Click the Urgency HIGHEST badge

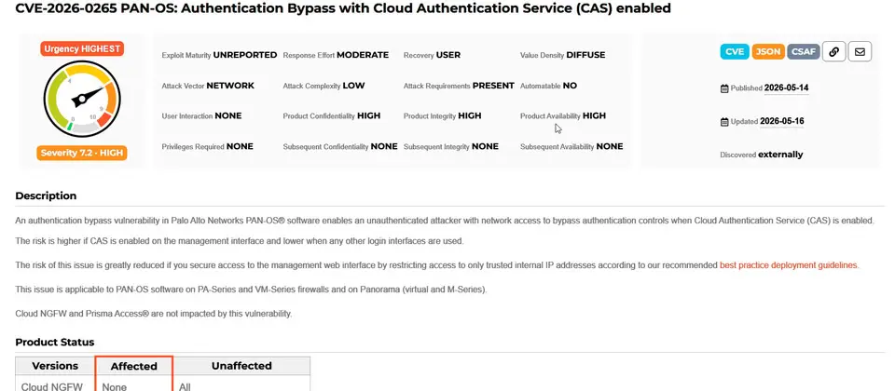click(x=82, y=49)
